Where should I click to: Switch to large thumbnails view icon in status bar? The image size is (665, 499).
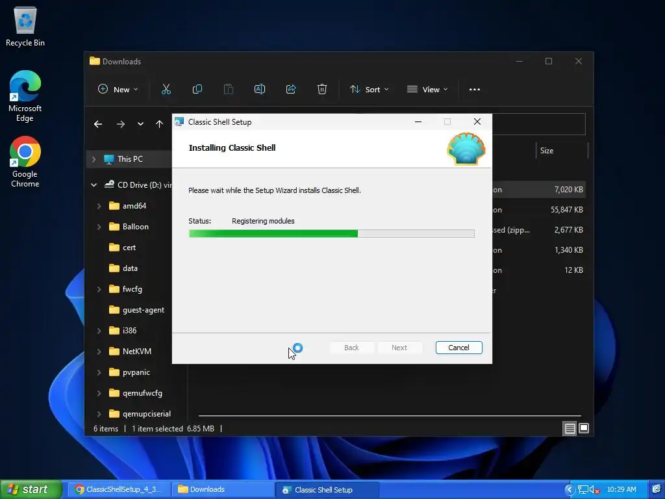coord(584,429)
